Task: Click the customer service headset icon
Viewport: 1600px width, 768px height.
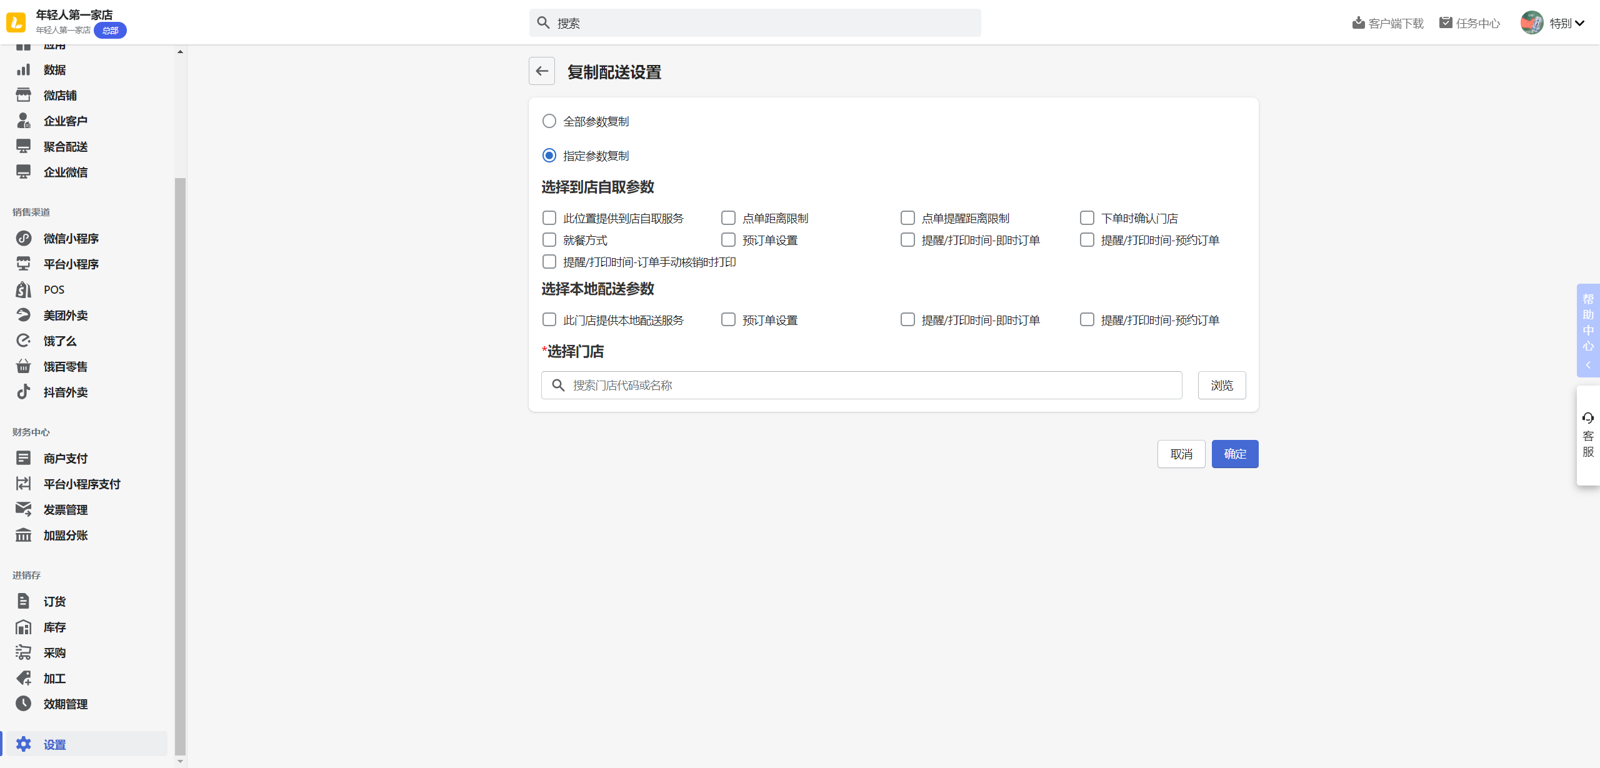Action: tap(1587, 417)
